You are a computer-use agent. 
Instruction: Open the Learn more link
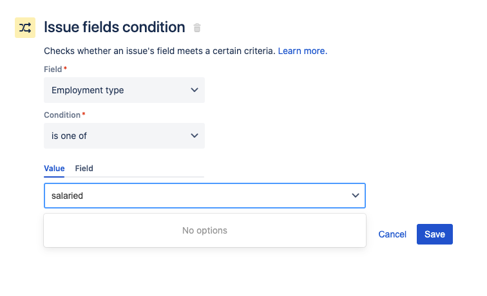pyautogui.click(x=303, y=51)
